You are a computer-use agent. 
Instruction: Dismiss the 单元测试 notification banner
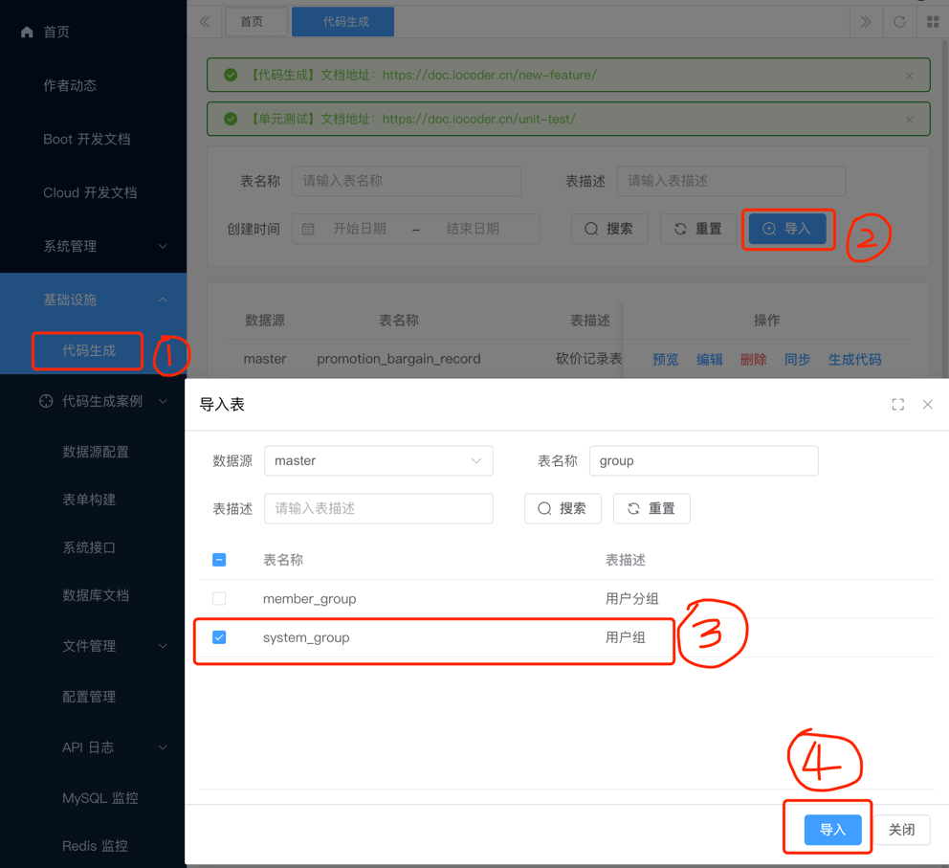coord(909,119)
